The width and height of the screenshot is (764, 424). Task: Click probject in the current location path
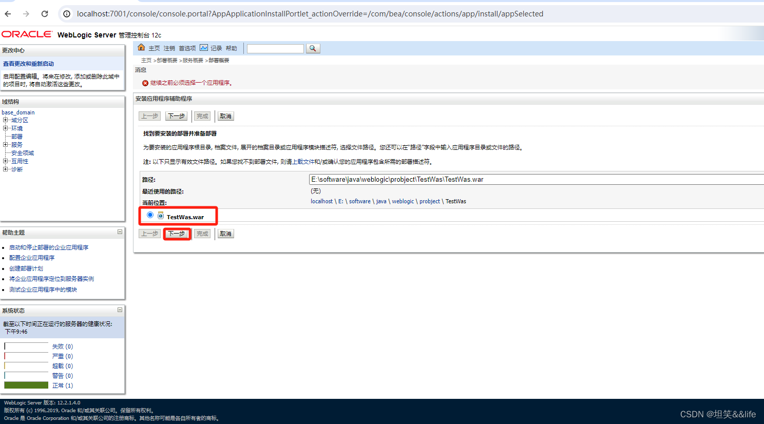tap(430, 201)
